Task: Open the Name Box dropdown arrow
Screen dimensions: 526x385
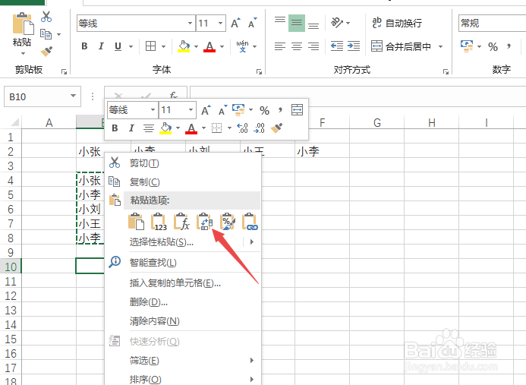Action: click(73, 96)
